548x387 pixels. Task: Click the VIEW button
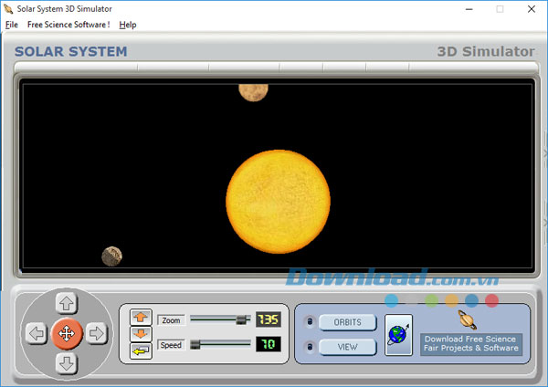coord(348,347)
